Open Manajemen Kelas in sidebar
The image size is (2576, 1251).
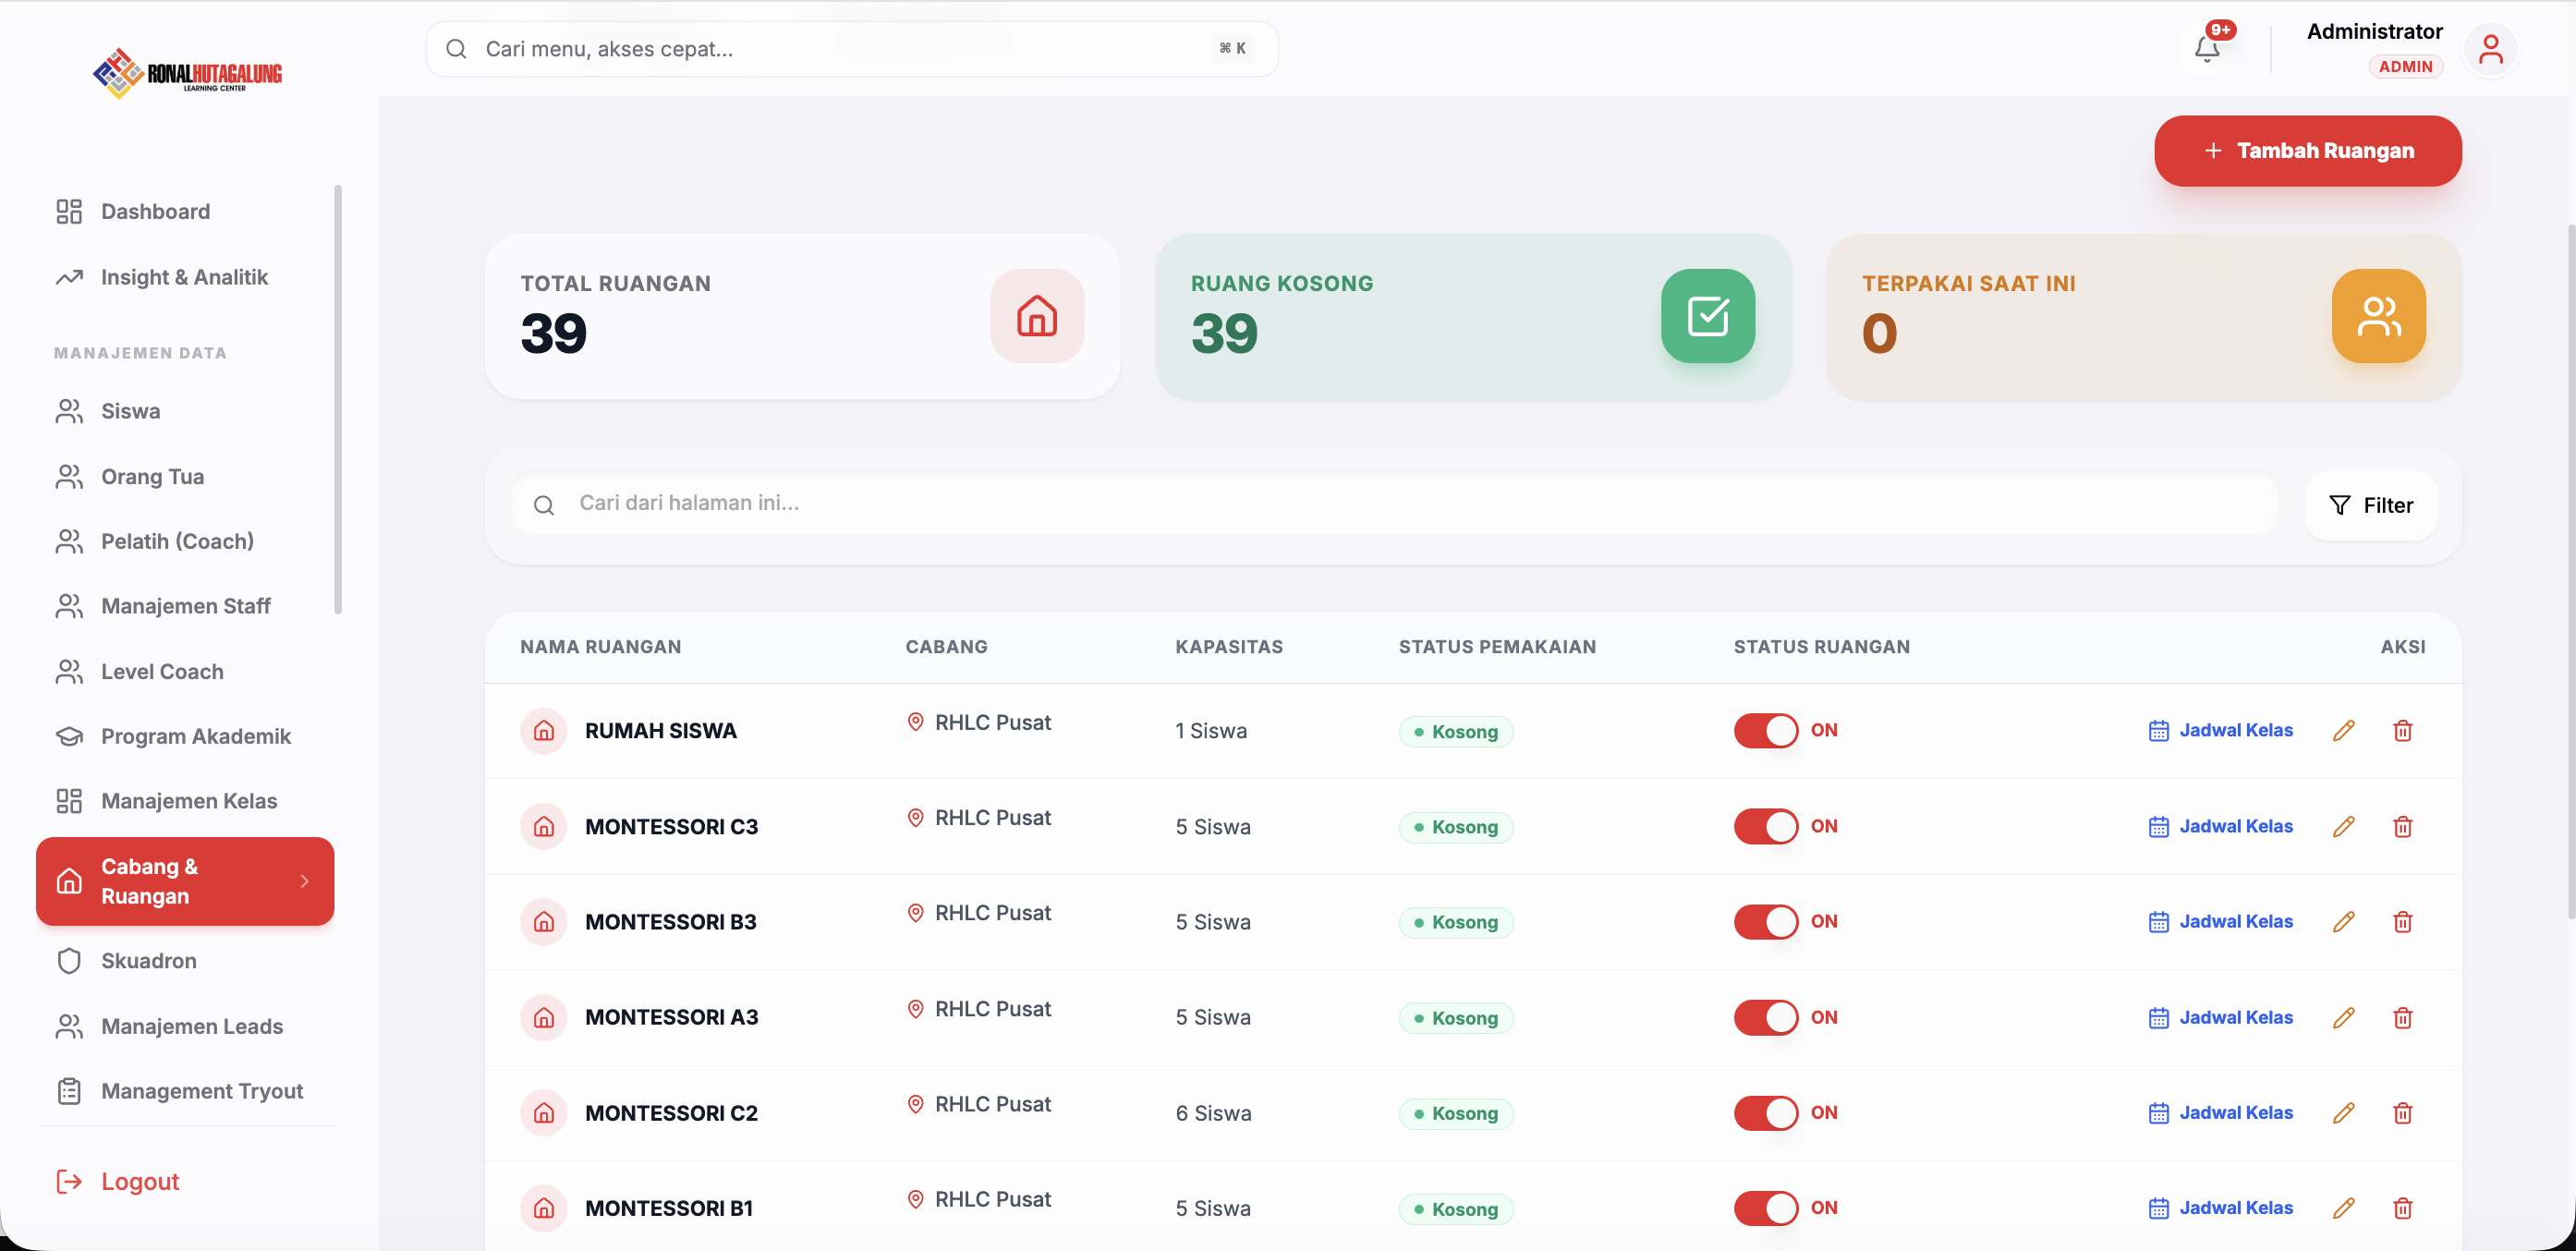188,801
